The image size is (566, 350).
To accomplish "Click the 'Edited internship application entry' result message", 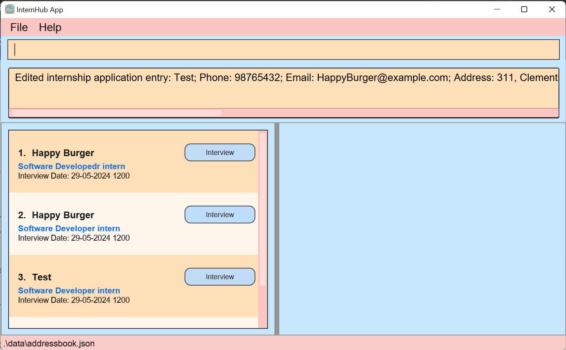I will tap(286, 77).
